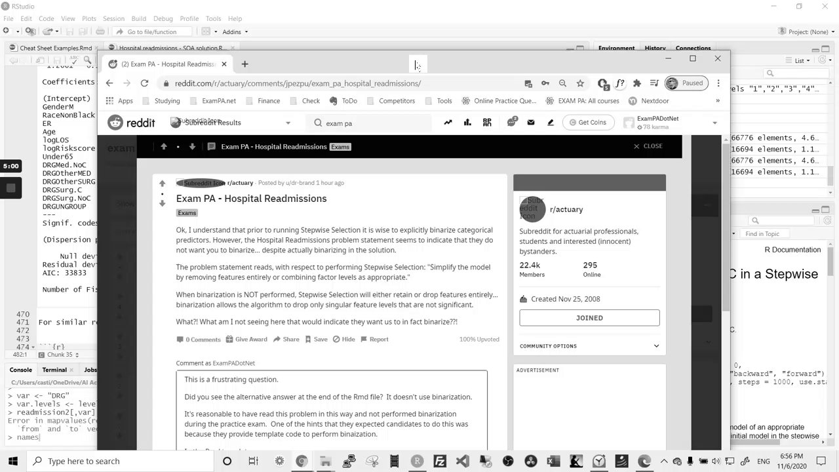Go back in the Chrome browser

coord(109,83)
